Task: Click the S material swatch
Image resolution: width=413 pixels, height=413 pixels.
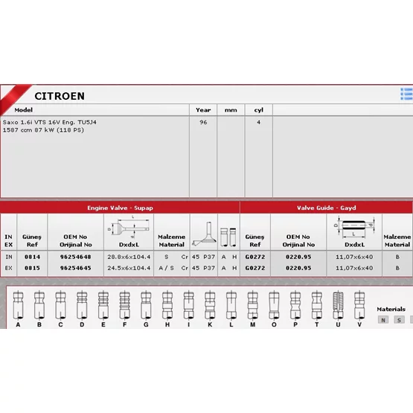Action: (x=400, y=320)
